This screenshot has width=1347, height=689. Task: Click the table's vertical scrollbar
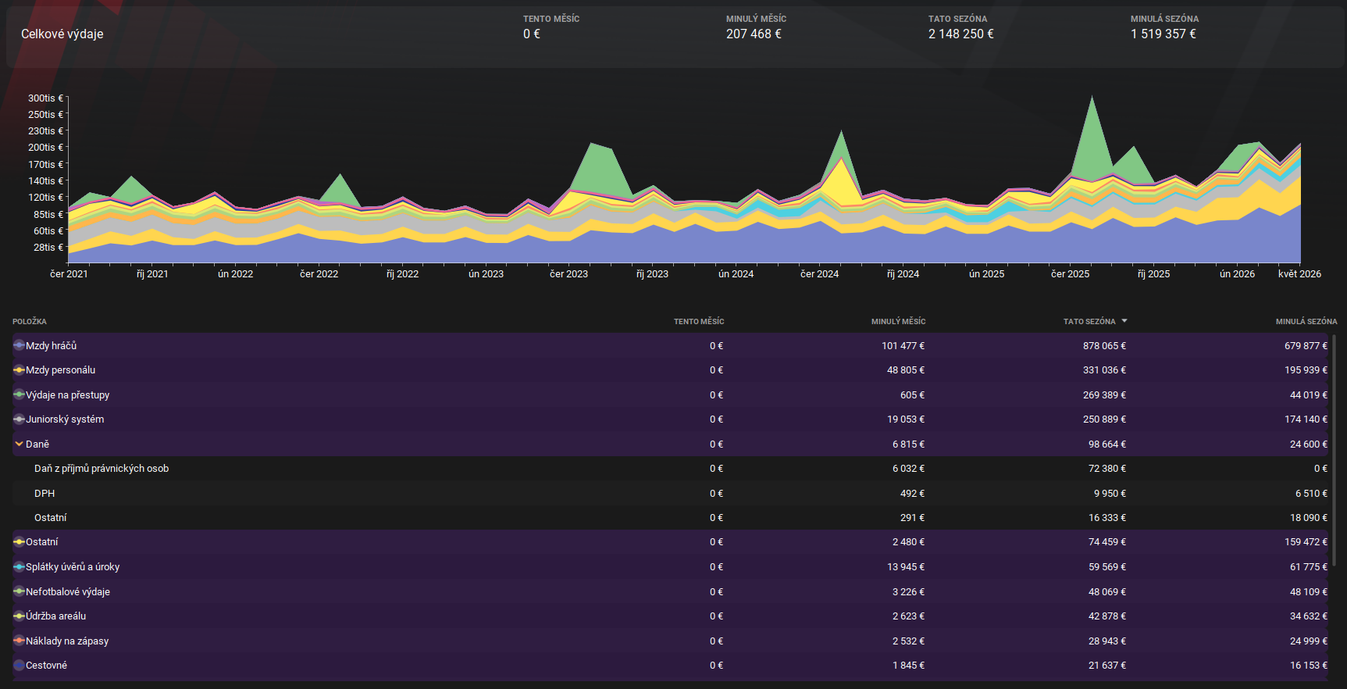(1334, 451)
